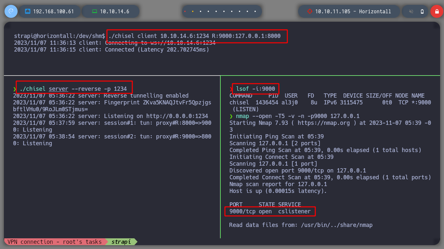Click the ./chisel server --reverse command
This screenshot has height=249, width=444.
[x=73, y=89]
